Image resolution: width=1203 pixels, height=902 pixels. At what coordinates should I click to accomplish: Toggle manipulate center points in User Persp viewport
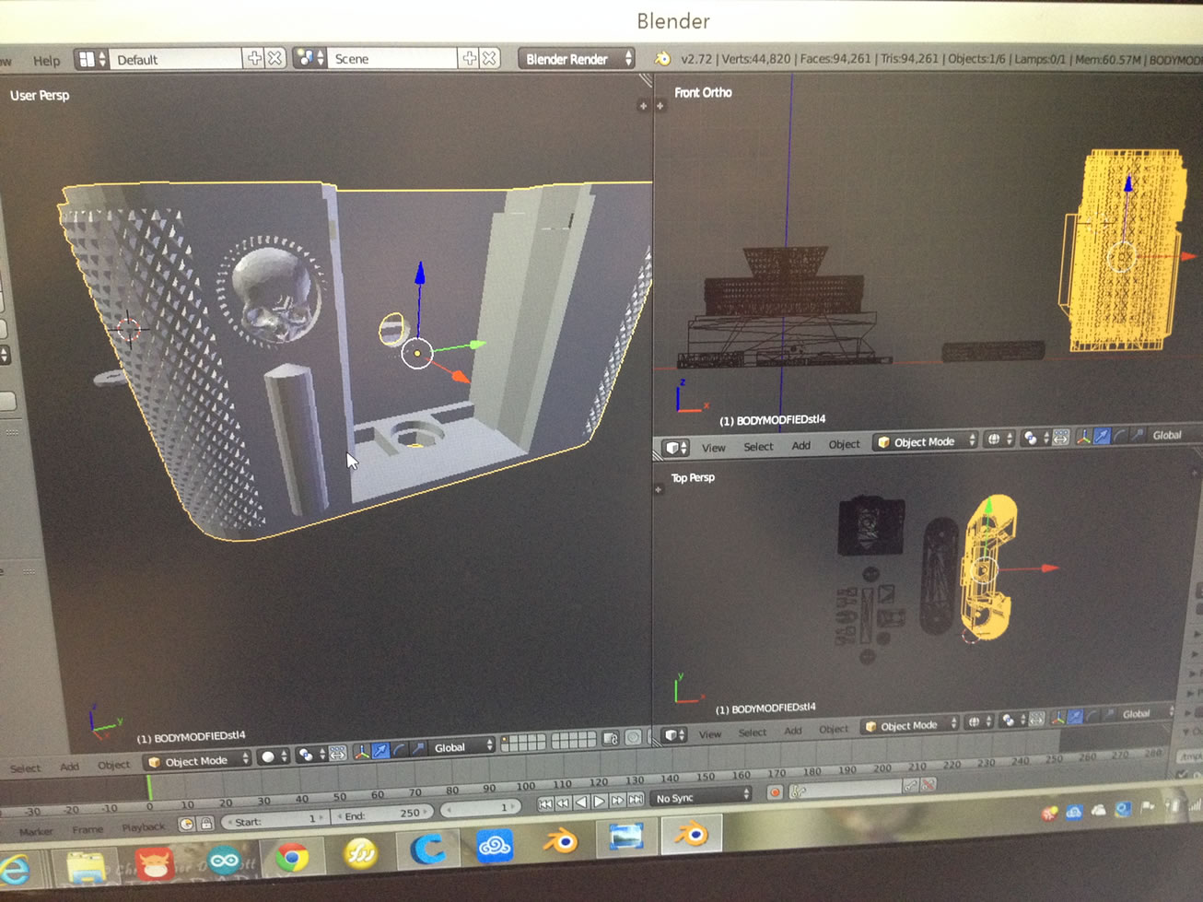click(x=337, y=753)
